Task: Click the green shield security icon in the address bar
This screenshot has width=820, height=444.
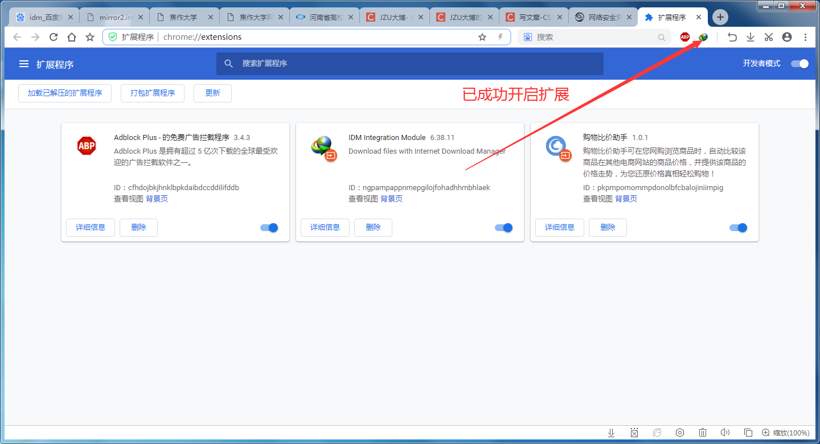Action: (113, 37)
